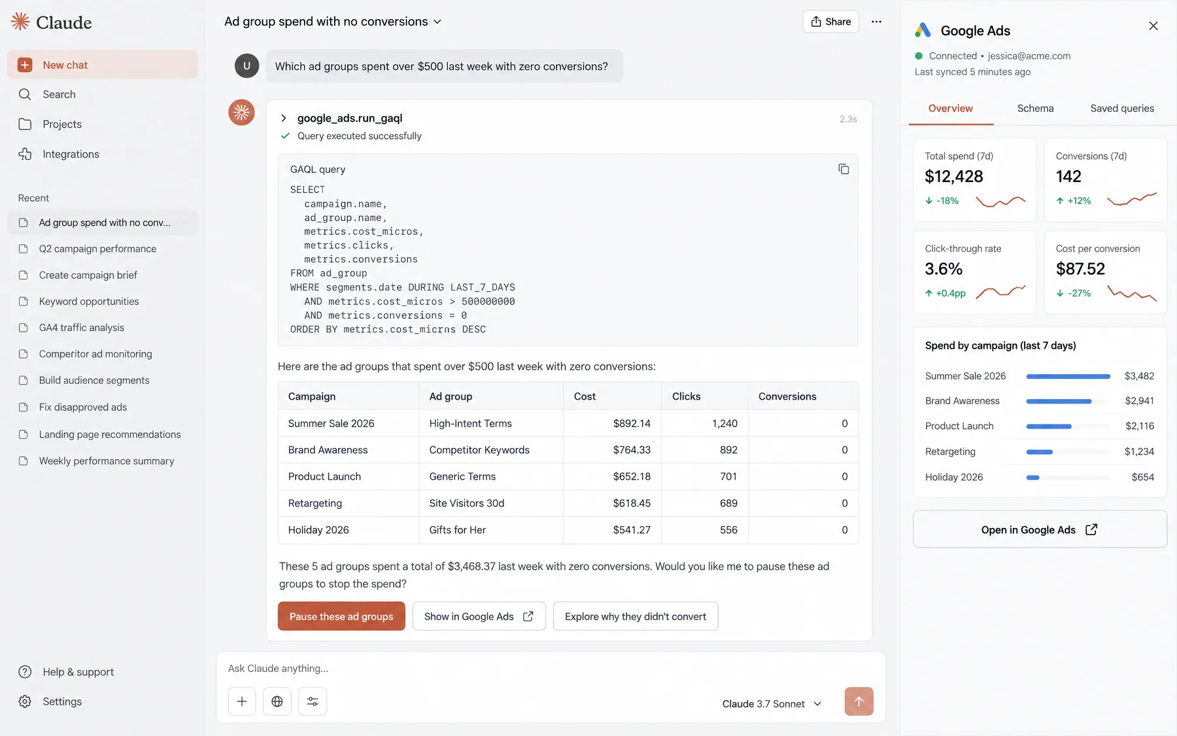Open the chat title dropdown chevron
The height and width of the screenshot is (736, 1177).
tap(437, 22)
